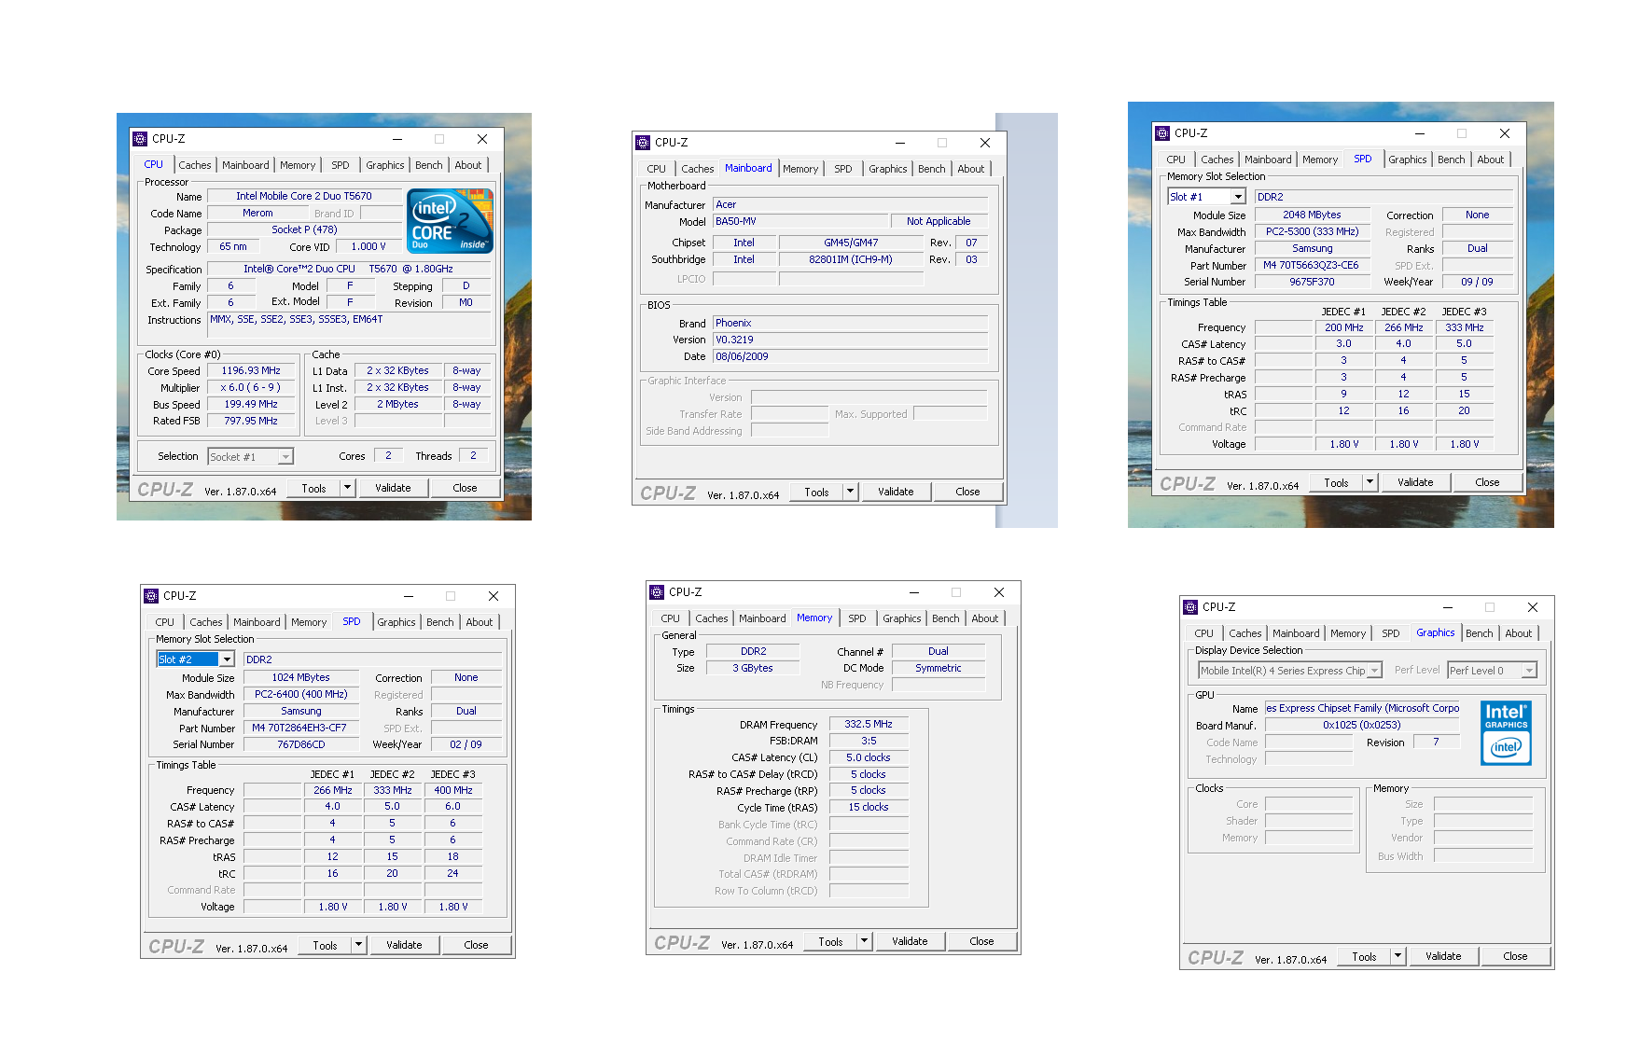Open the Perf Level 0 dropdown
This screenshot has width=1627, height=1041.
[1528, 671]
